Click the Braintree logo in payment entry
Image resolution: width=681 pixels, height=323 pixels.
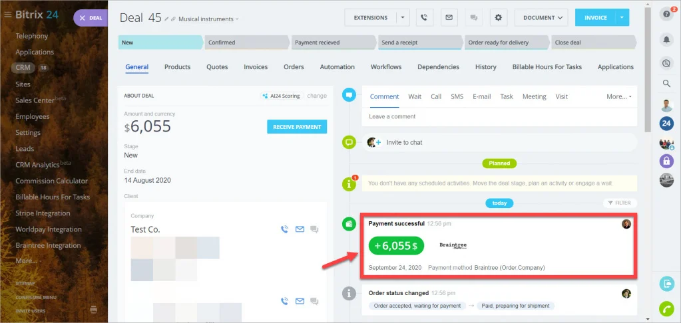453,245
